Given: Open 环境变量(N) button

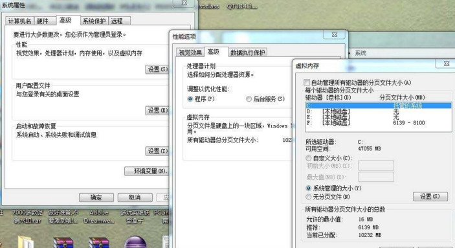Looking at the screenshot, I should 147,172.
